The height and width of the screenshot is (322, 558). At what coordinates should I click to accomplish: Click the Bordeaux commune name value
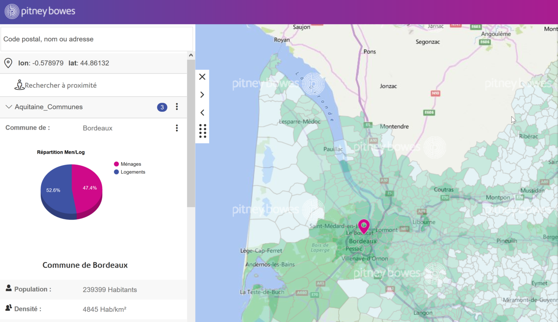click(97, 128)
